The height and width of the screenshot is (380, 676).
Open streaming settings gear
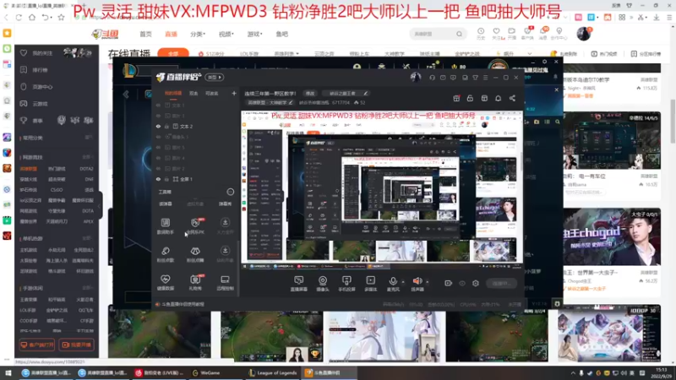pos(476,283)
